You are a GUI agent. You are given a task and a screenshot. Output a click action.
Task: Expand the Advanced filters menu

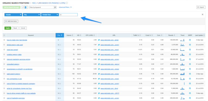point(65,7)
